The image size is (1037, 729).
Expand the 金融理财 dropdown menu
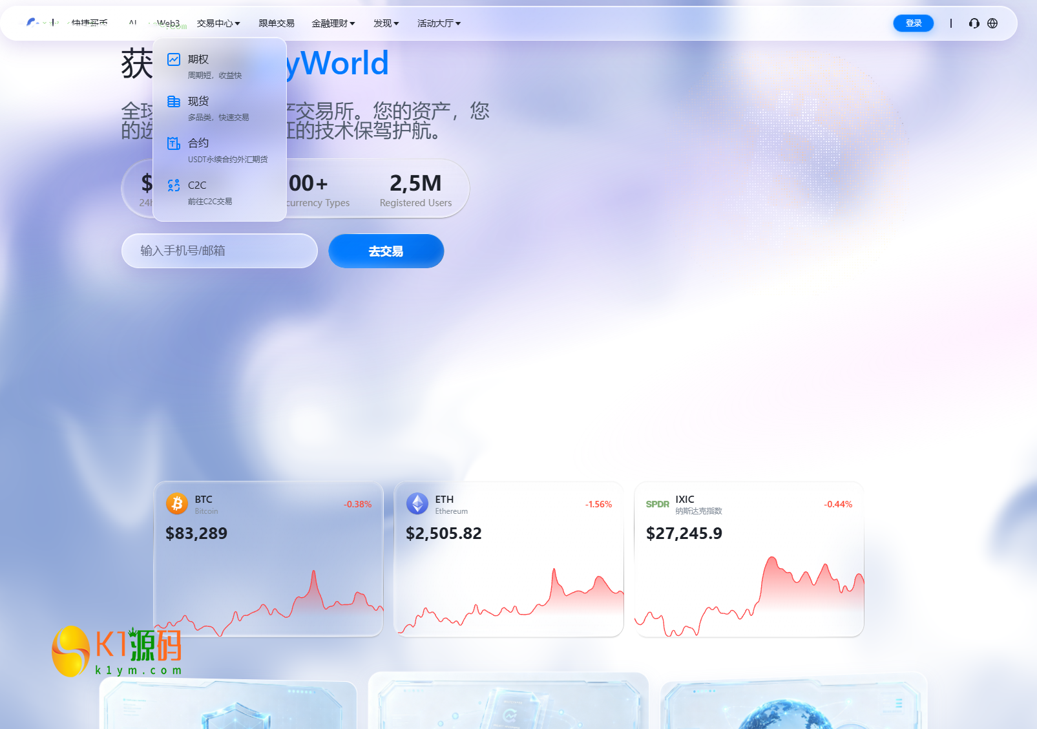click(333, 23)
